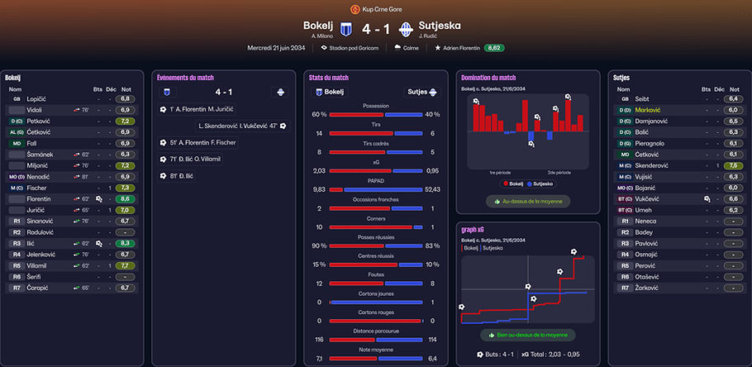Click the Possession comparison bar

point(376,115)
